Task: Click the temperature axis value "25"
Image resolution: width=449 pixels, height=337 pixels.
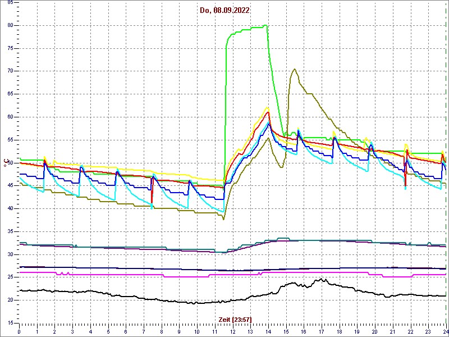Action: 9,277
